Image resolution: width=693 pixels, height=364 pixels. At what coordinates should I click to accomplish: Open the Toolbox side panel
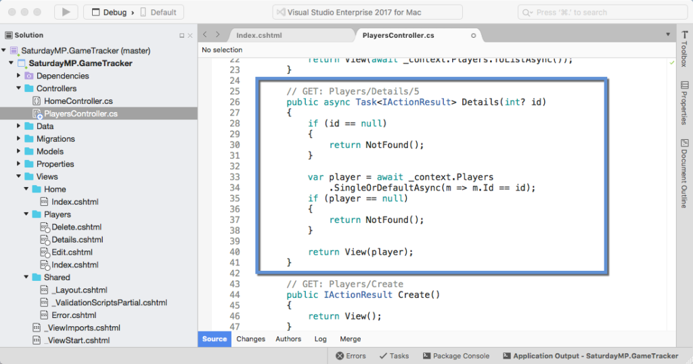click(x=684, y=49)
